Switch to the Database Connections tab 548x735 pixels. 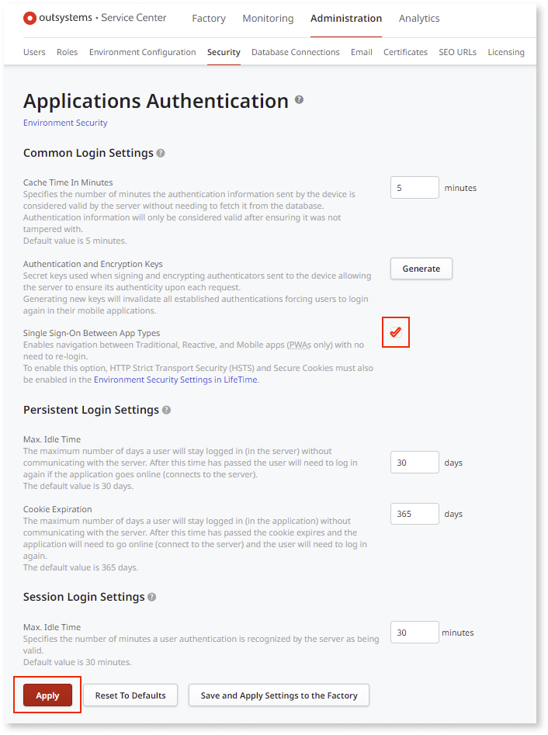point(295,52)
